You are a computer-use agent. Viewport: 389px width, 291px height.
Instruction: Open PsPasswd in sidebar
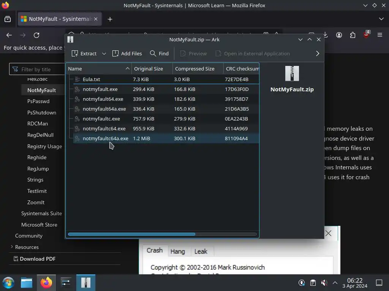point(38,101)
